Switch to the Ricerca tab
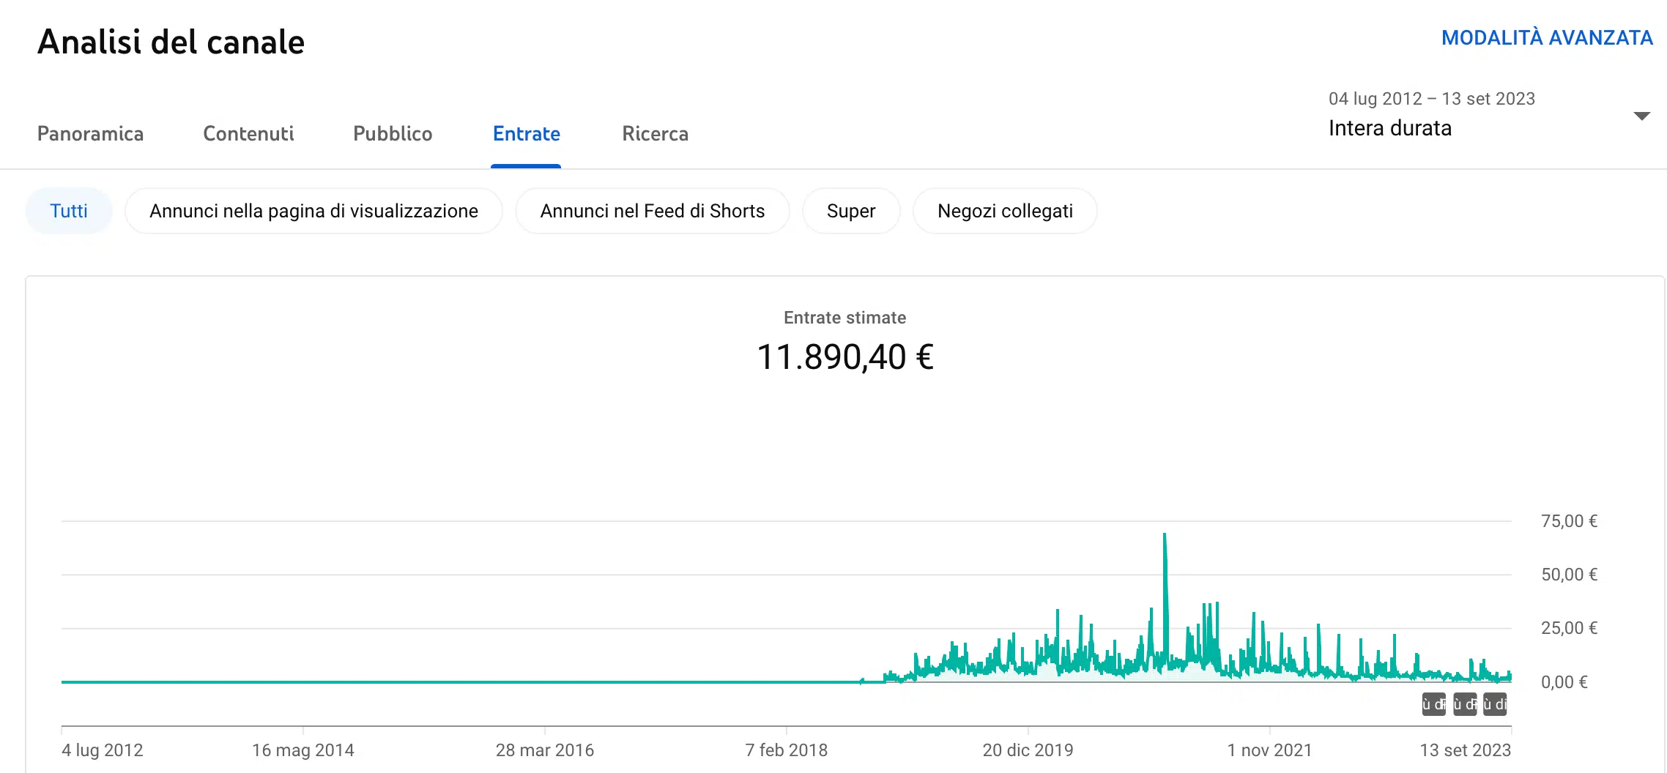The height and width of the screenshot is (773, 1667). [655, 134]
